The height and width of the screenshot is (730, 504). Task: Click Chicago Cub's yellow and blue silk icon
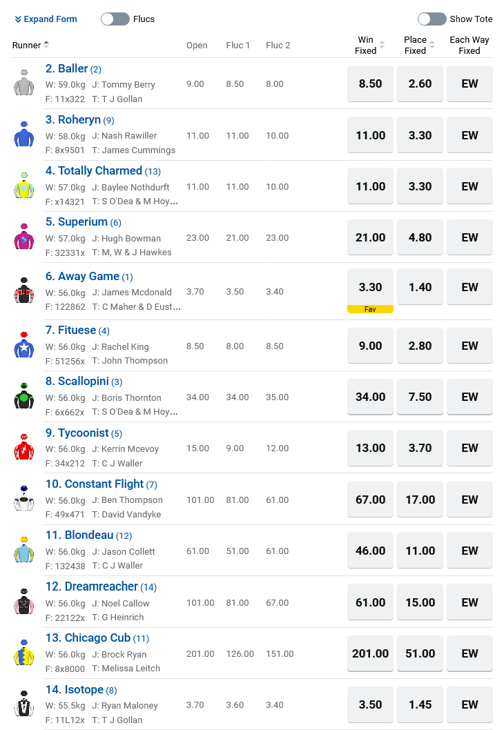[23, 653]
